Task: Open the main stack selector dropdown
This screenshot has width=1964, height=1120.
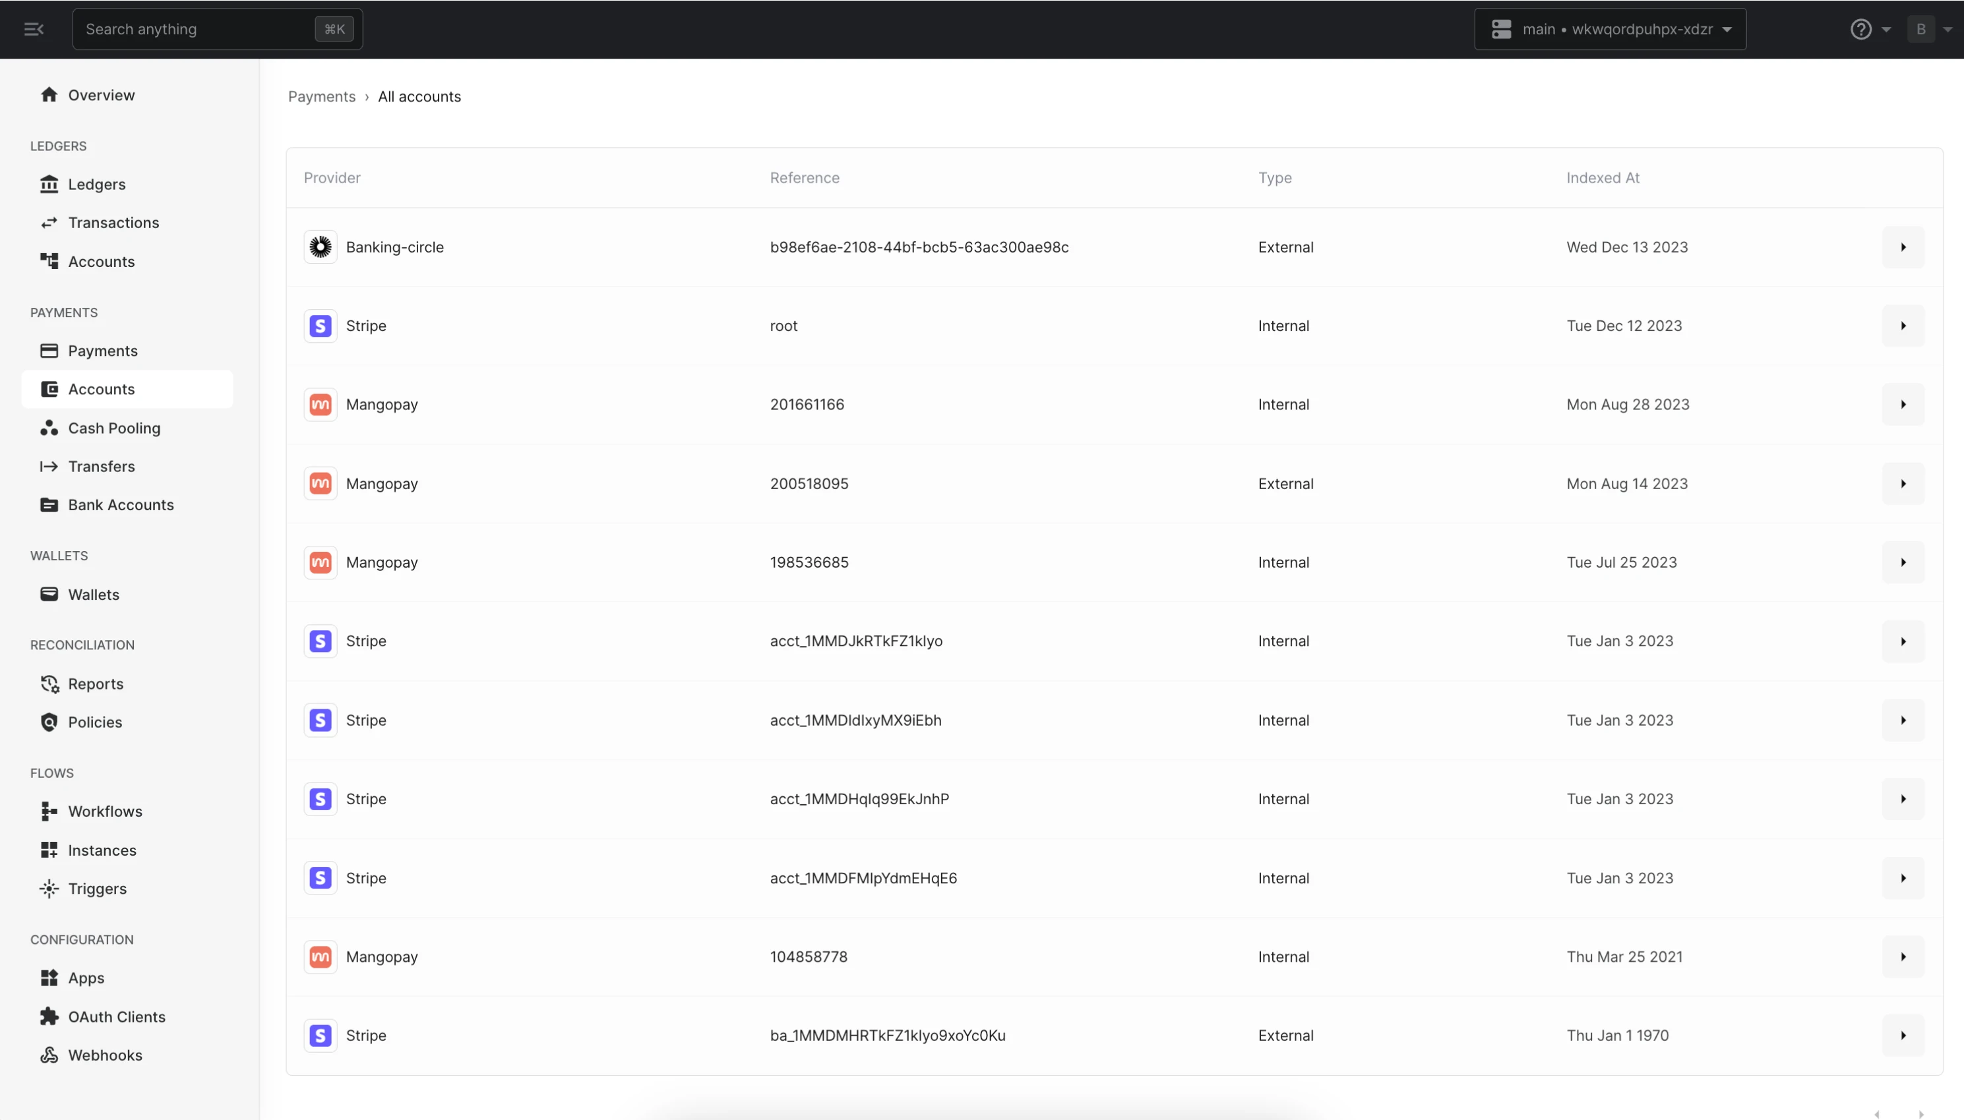Action: (1609, 29)
